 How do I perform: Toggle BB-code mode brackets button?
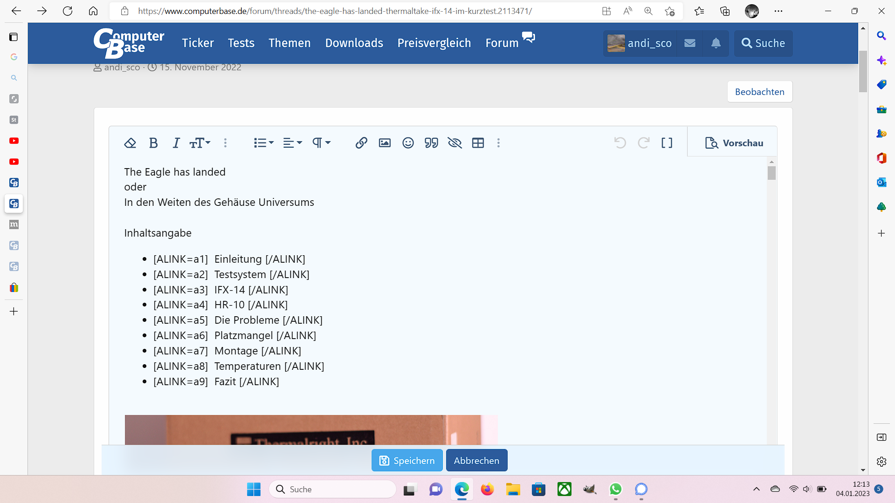pos(667,143)
